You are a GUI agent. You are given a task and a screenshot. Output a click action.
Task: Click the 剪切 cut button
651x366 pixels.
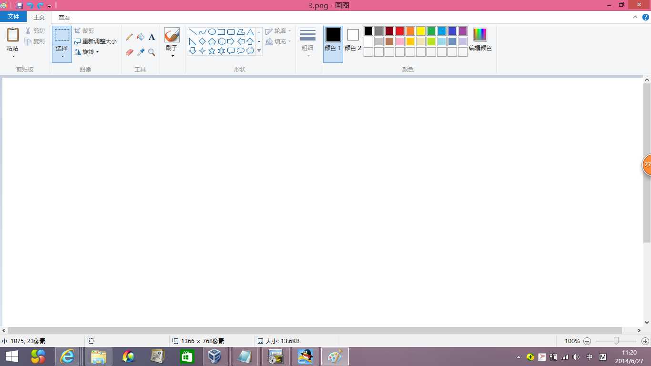pyautogui.click(x=35, y=31)
